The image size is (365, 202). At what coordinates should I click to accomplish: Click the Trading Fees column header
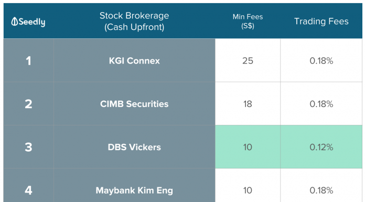click(x=321, y=21)
